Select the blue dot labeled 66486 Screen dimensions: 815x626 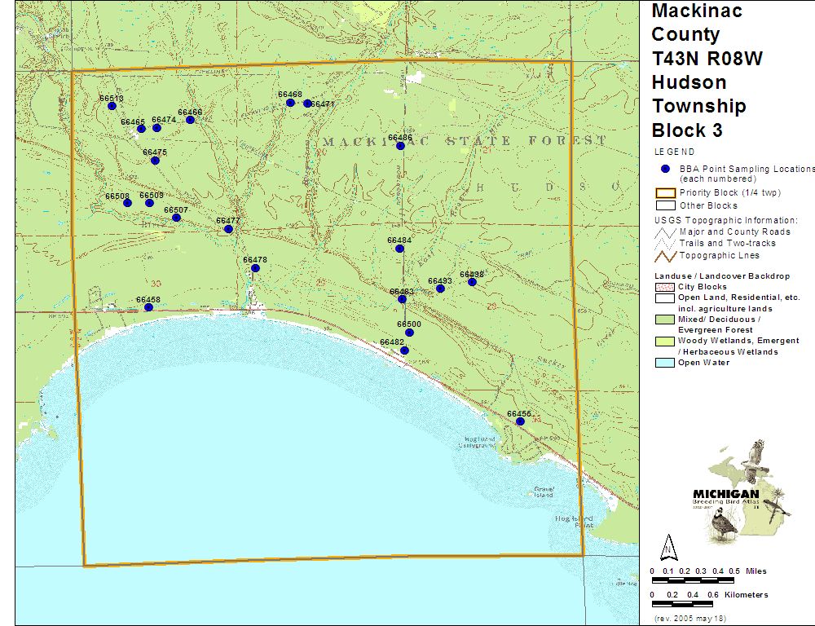(x=400, y=146)
